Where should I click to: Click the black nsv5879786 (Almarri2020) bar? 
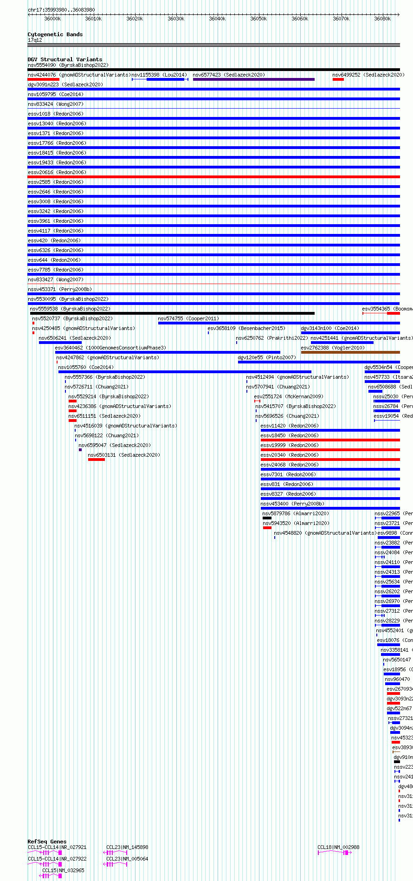coord(267,518)
